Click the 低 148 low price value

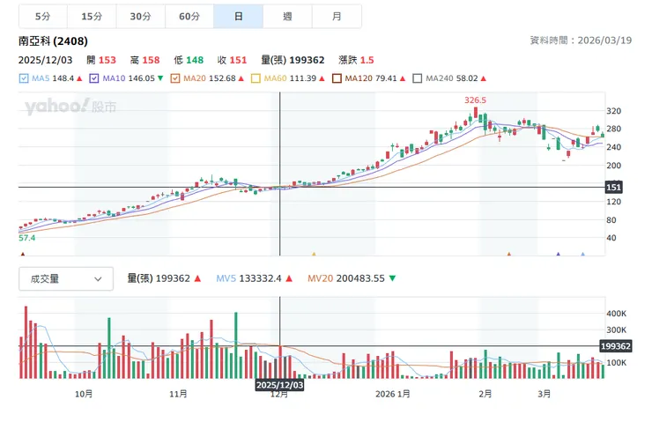[x=189, y=60]
